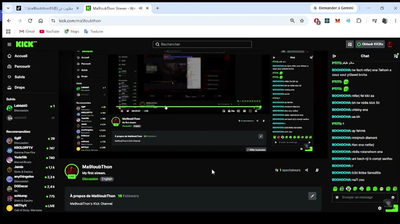Click the Obtenir KICKs button

[370, 44]
